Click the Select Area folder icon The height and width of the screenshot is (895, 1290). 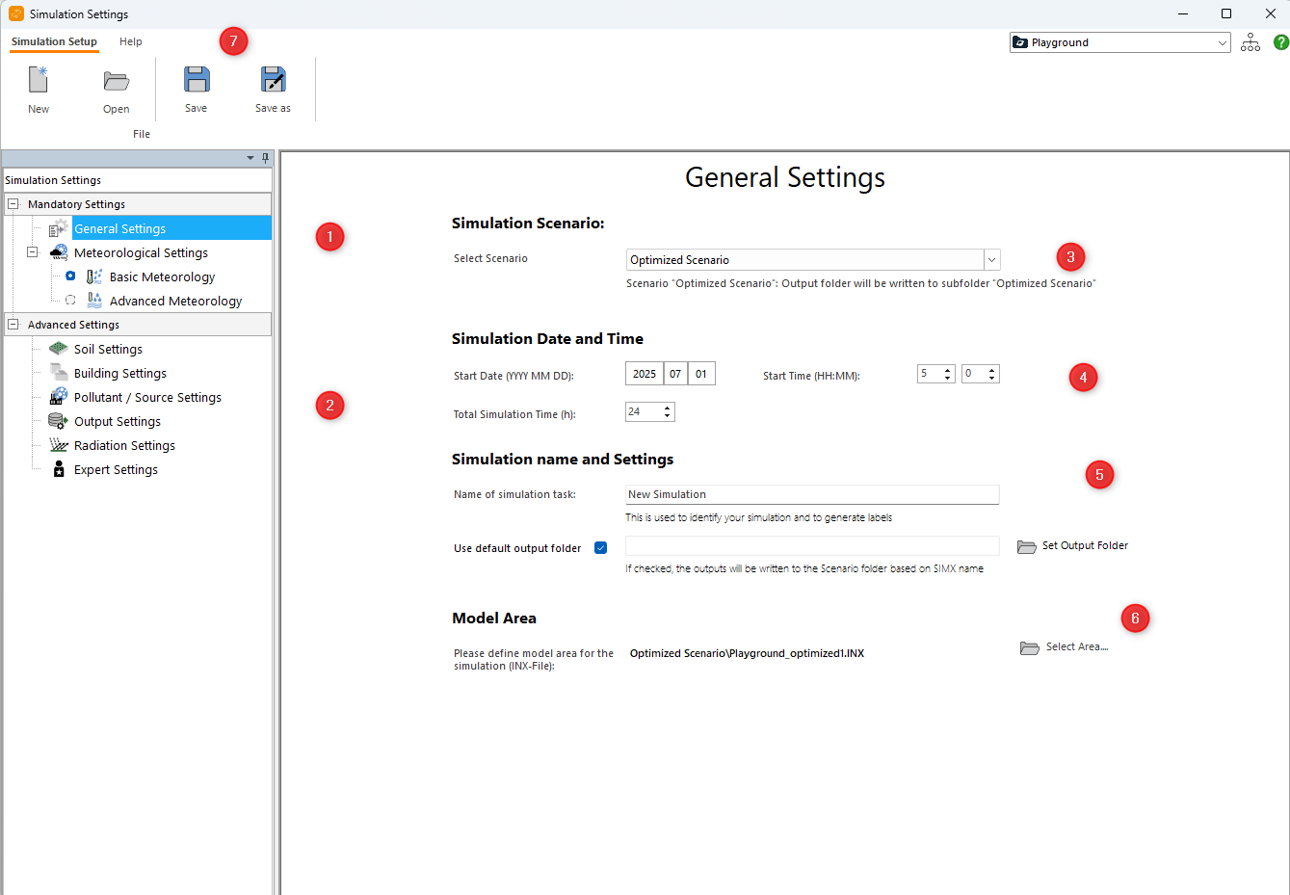coord(1030,647)
